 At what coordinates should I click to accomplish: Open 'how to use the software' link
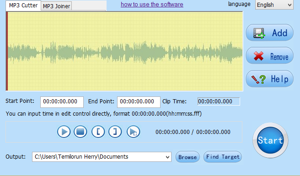[152, 5]
